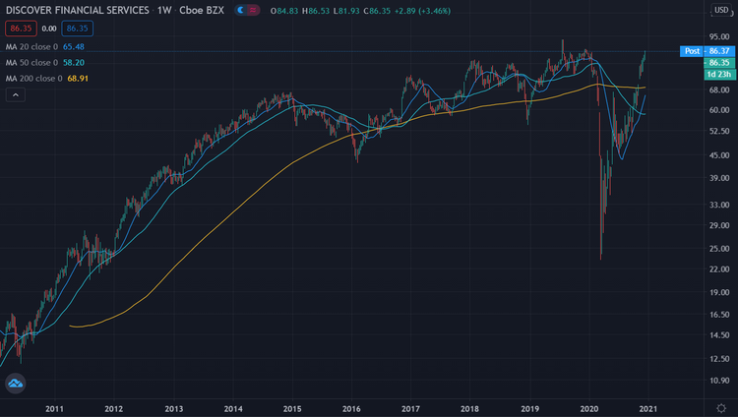This screenshot has height=417, width=738.
Task: Click the 2021 time axis label
Action: [x=648, y=408]
